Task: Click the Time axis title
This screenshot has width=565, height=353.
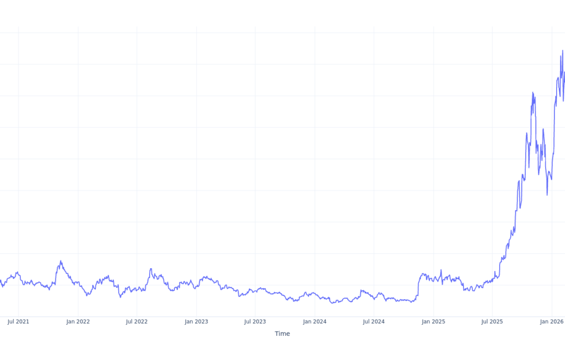Action: (x=282, y=334)
